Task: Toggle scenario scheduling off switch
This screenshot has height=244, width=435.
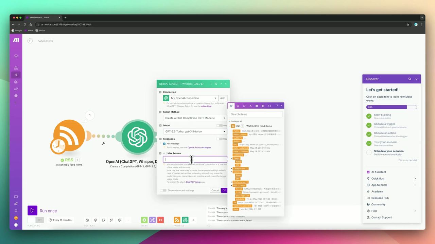Action: [36, 220]
